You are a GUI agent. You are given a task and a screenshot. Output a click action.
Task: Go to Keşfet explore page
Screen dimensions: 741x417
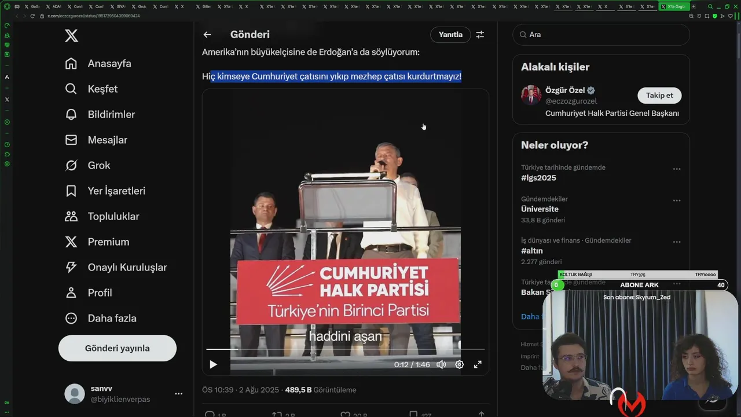tap(91, 89)
